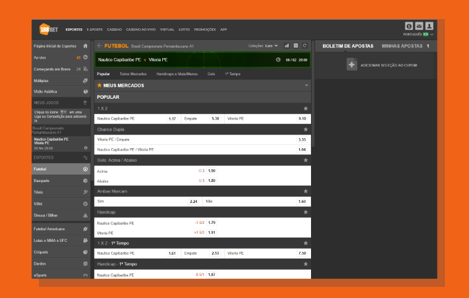The image size is (469, 298).
Task: Open Ao vivo live events
Action: (60, 57)
